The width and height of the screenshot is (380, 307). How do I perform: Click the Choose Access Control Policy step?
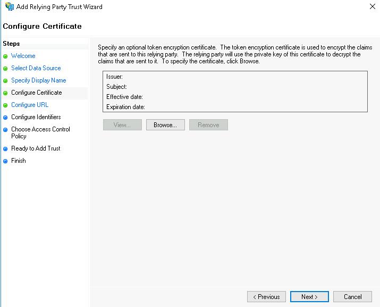pyautogui.click(x=40, y=132)
